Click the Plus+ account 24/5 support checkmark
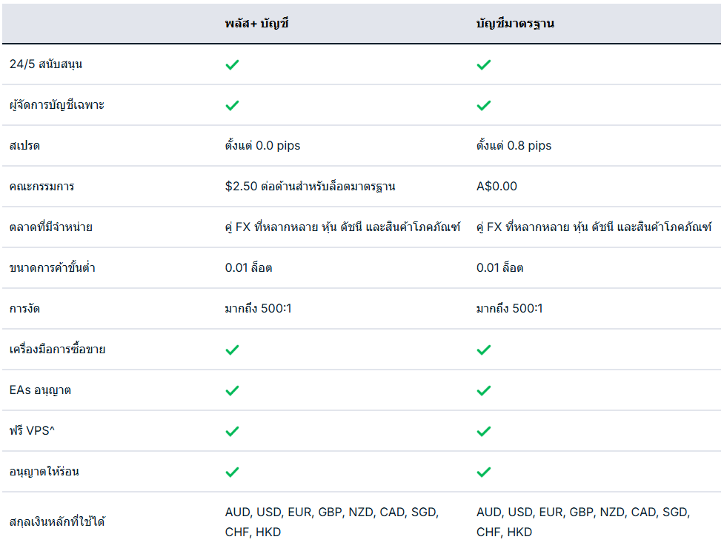 click(x=232, y=64)
